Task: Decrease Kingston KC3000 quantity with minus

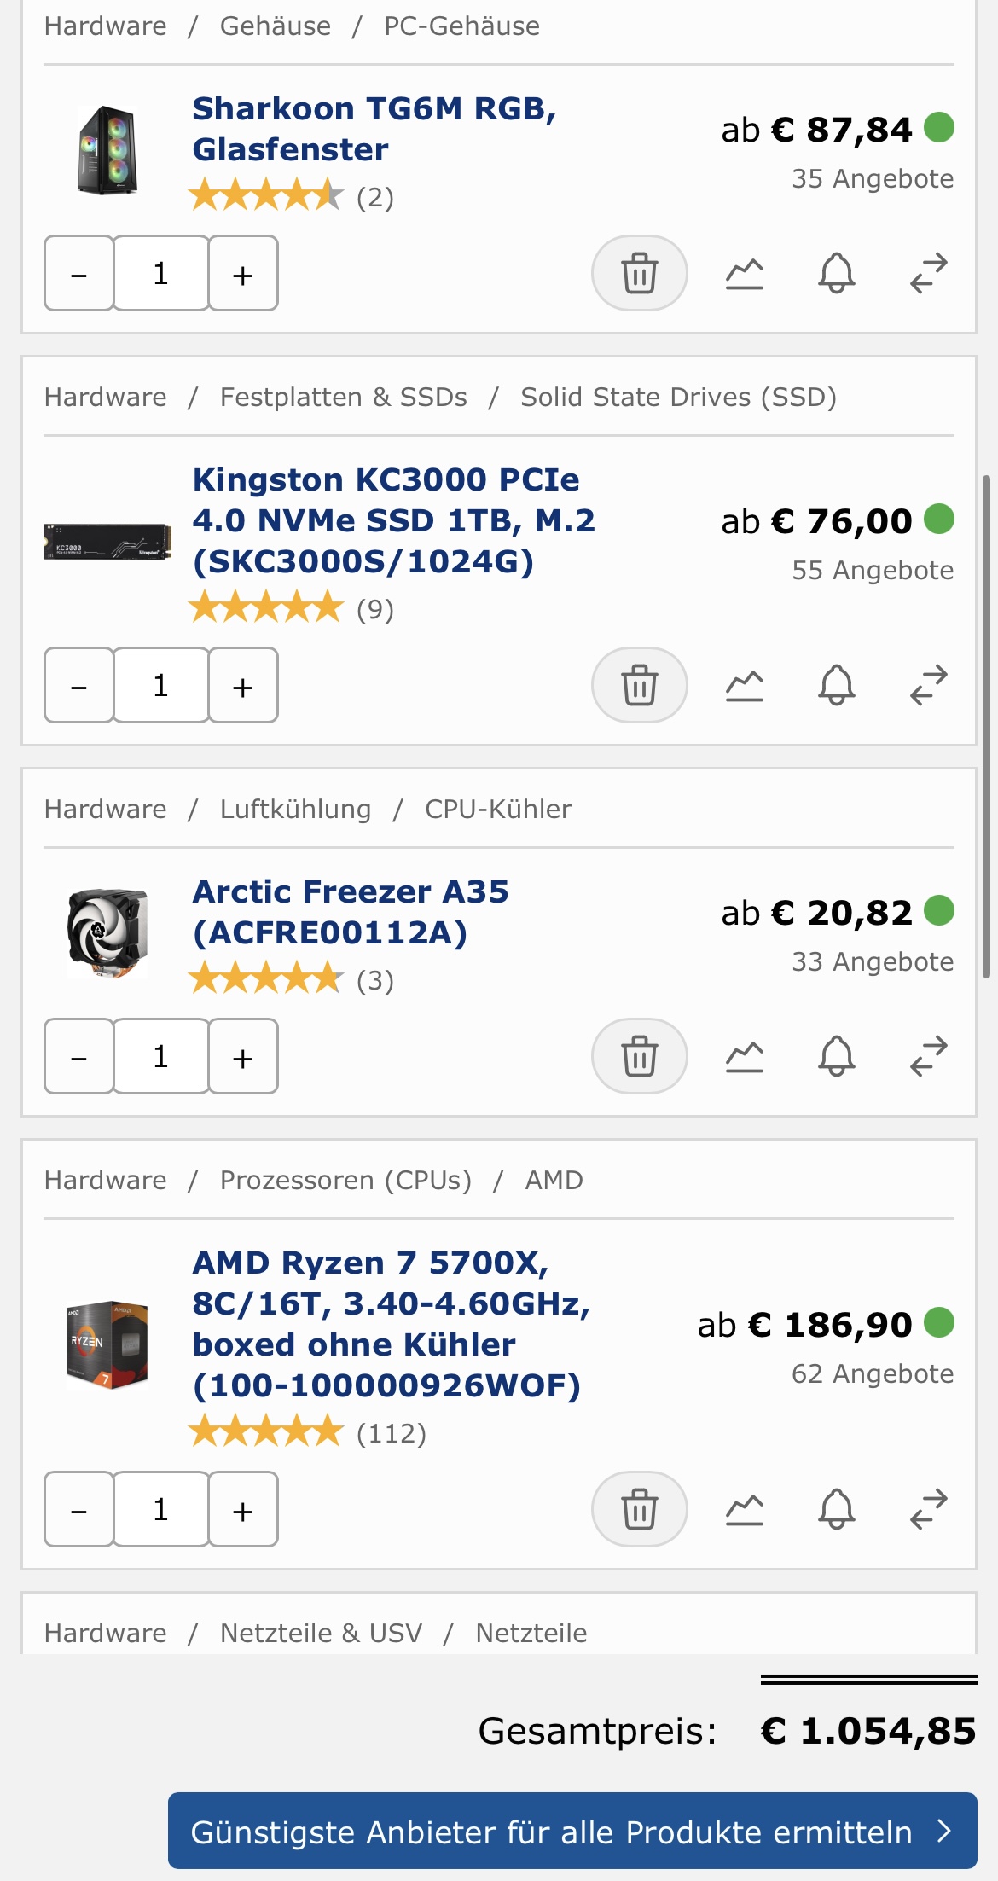Action: (x=78, y=685)
